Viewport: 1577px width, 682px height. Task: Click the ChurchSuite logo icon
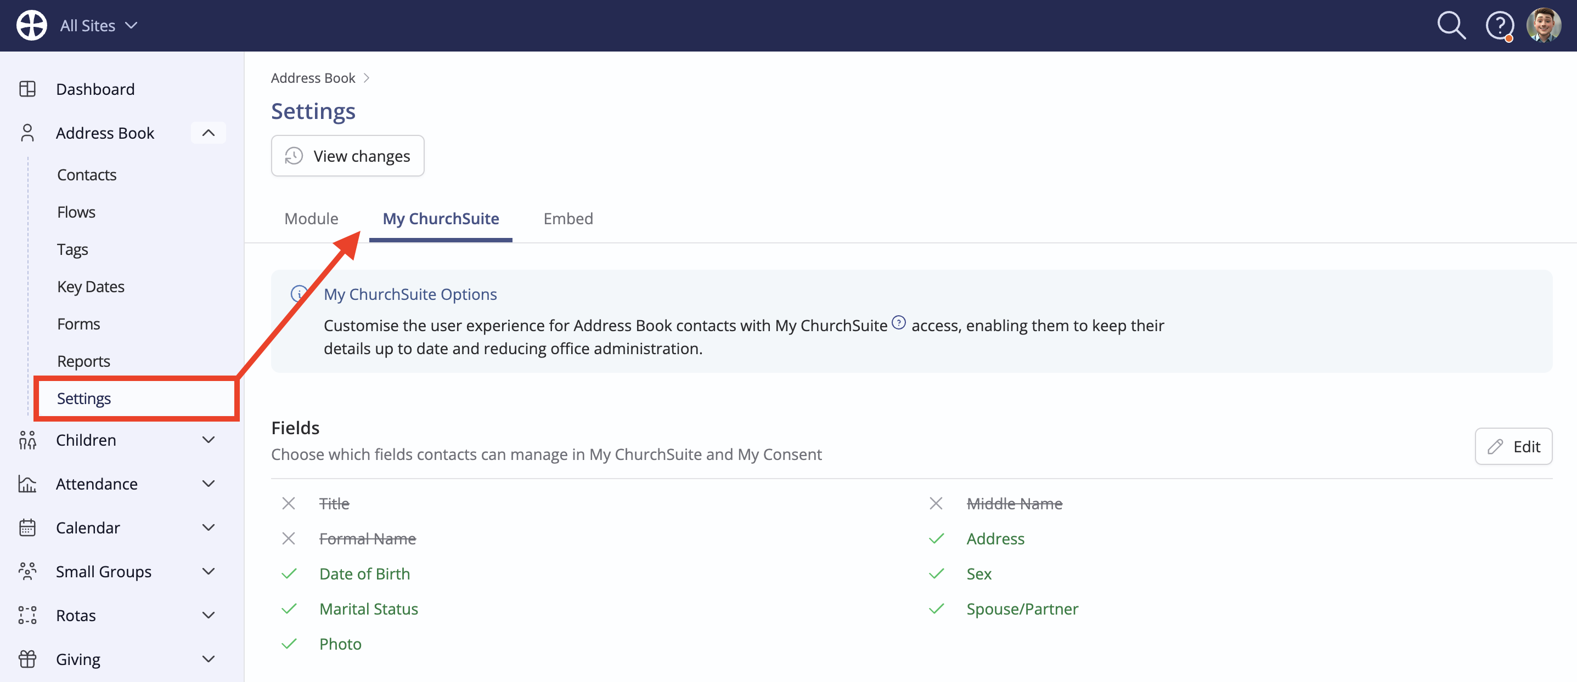click(x=31, y=25)
